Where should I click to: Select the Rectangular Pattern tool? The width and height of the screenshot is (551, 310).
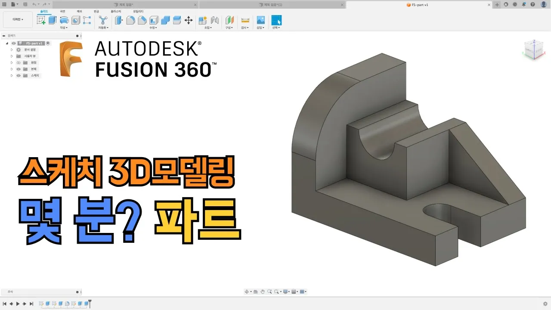tap(87, 20)
